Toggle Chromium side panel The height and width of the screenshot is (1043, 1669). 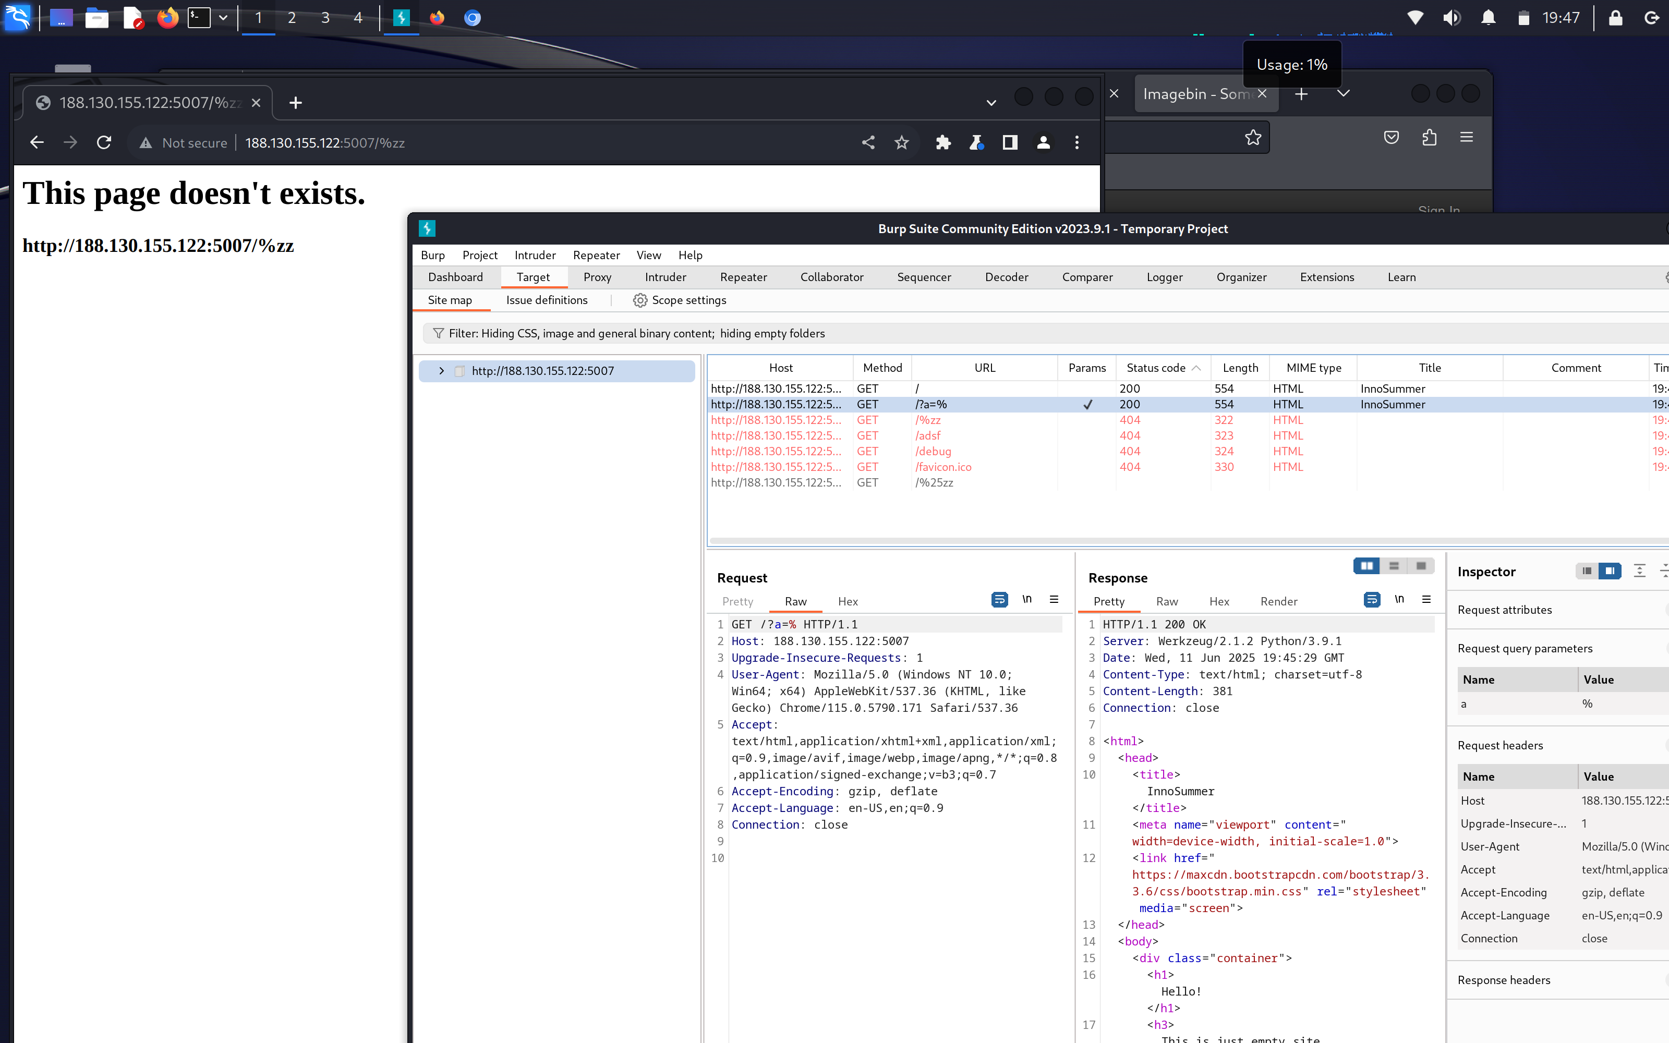[x=1010, y=143]
